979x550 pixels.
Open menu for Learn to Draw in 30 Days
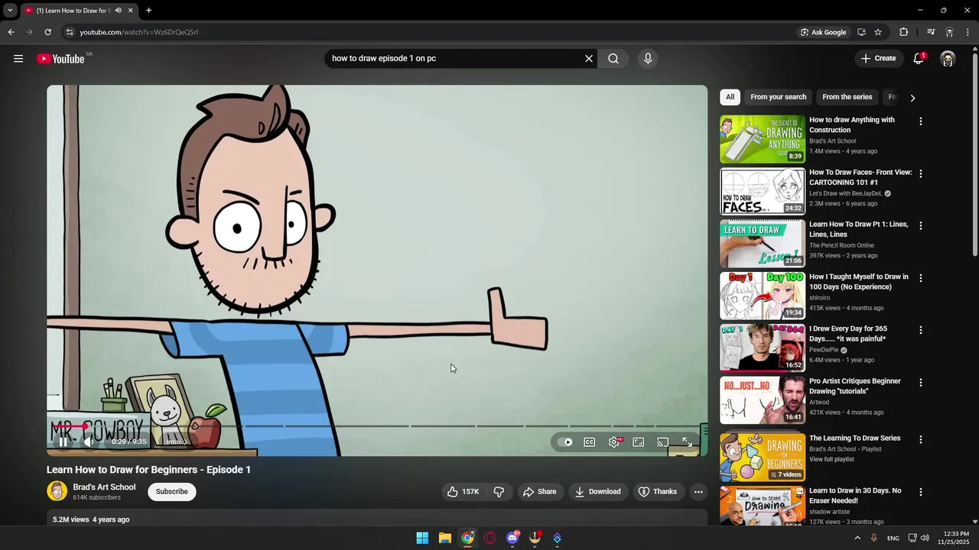point(920,492)
